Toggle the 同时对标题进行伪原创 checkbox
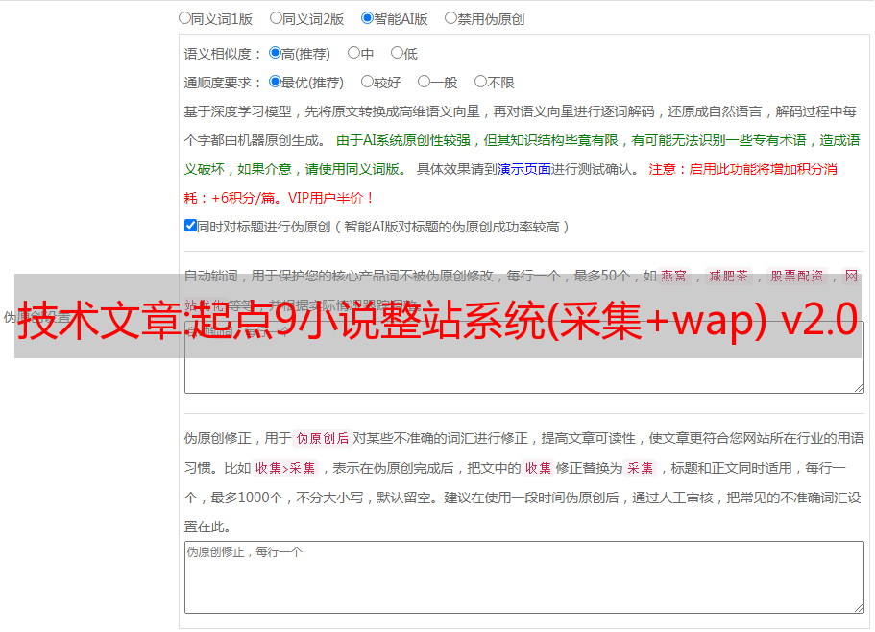Screen dimensions: 875x632 [x=190, y=226]
